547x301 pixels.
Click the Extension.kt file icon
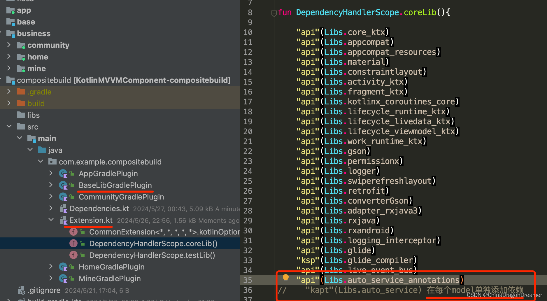click(x=63, y=220)
